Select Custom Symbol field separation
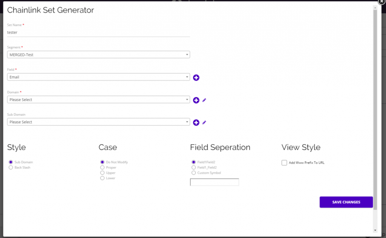Viewport: 386px width, 238px height. [x=193, y=172]
